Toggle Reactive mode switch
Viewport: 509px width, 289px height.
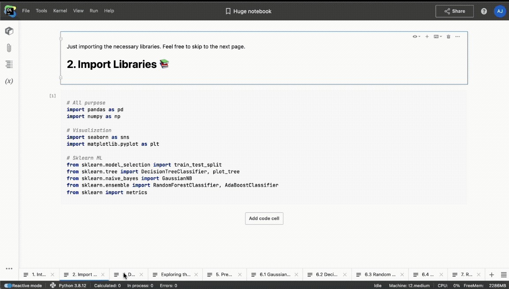[8, 285]
